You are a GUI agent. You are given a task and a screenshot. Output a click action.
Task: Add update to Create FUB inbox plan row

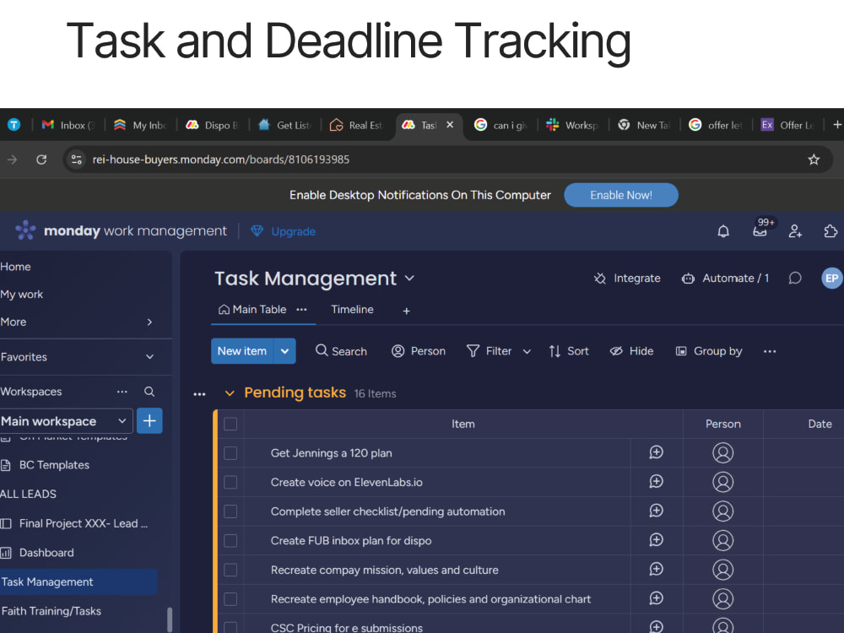[x=656, y=540]
